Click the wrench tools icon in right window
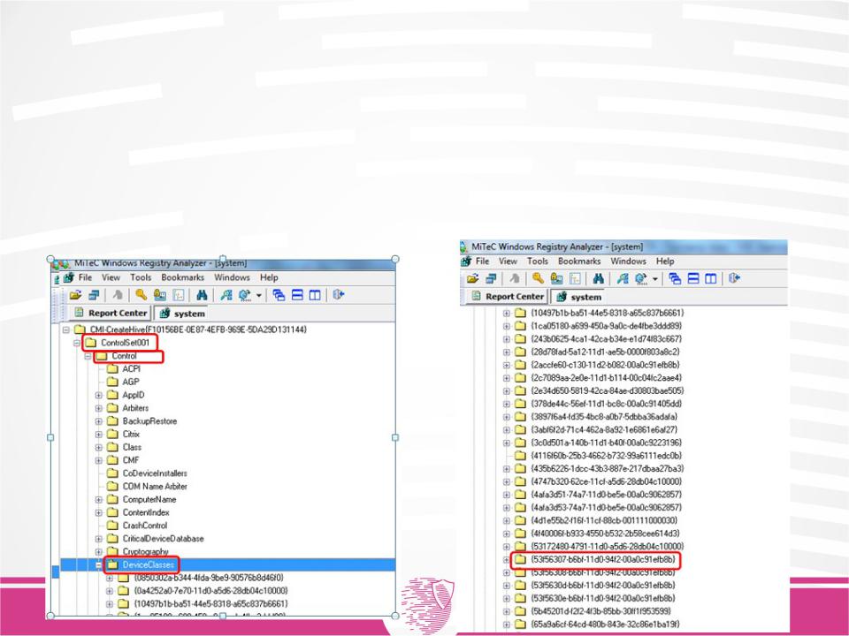The width and height of the screenshot is (849, 636). [623, 278]
